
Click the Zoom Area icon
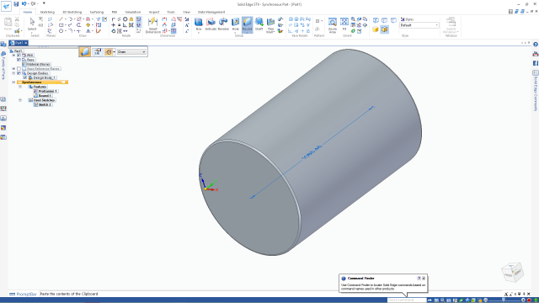click(x=333, y=25)
